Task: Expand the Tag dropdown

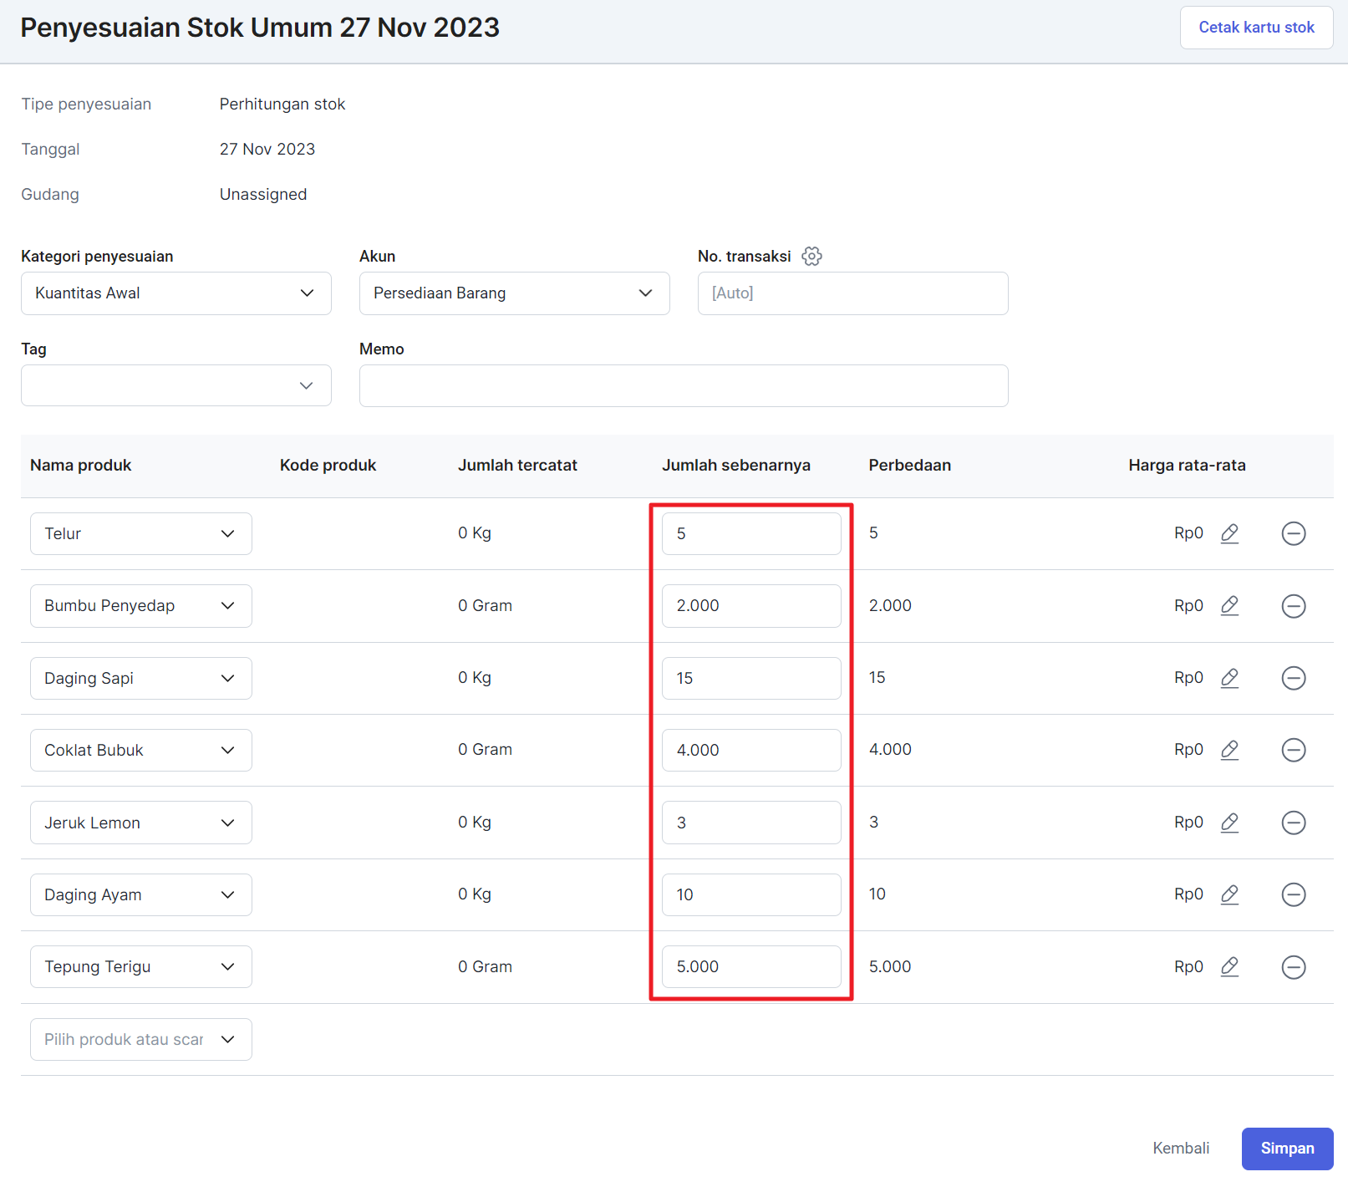Action: point(176,385)
